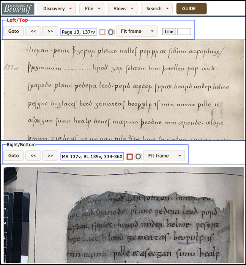
Task: Click the circle O button in Left/Top panel
Action: [x=111, y=32]
